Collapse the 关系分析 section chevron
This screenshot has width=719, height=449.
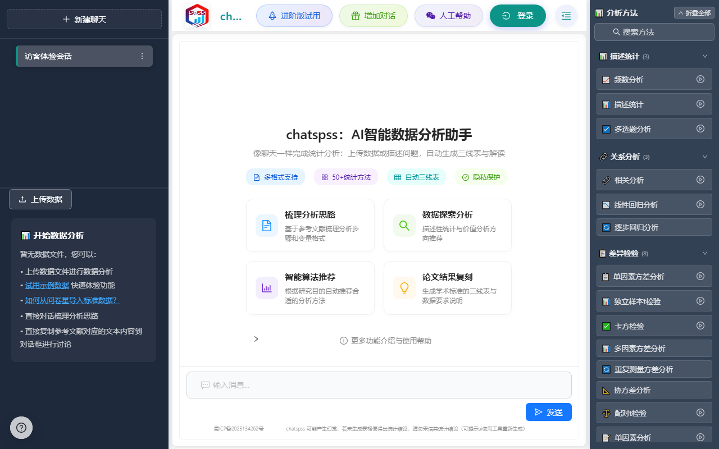point(705,157)
